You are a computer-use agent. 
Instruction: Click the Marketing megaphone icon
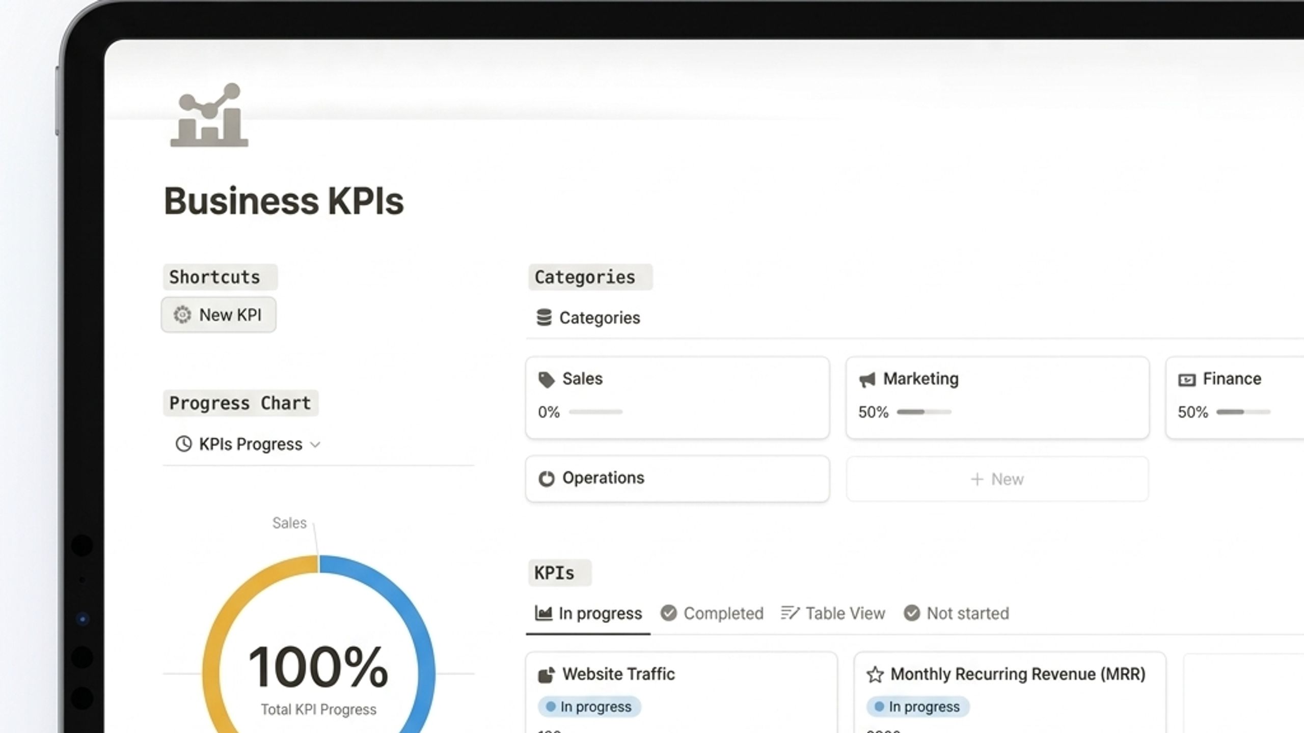[867, 380]
